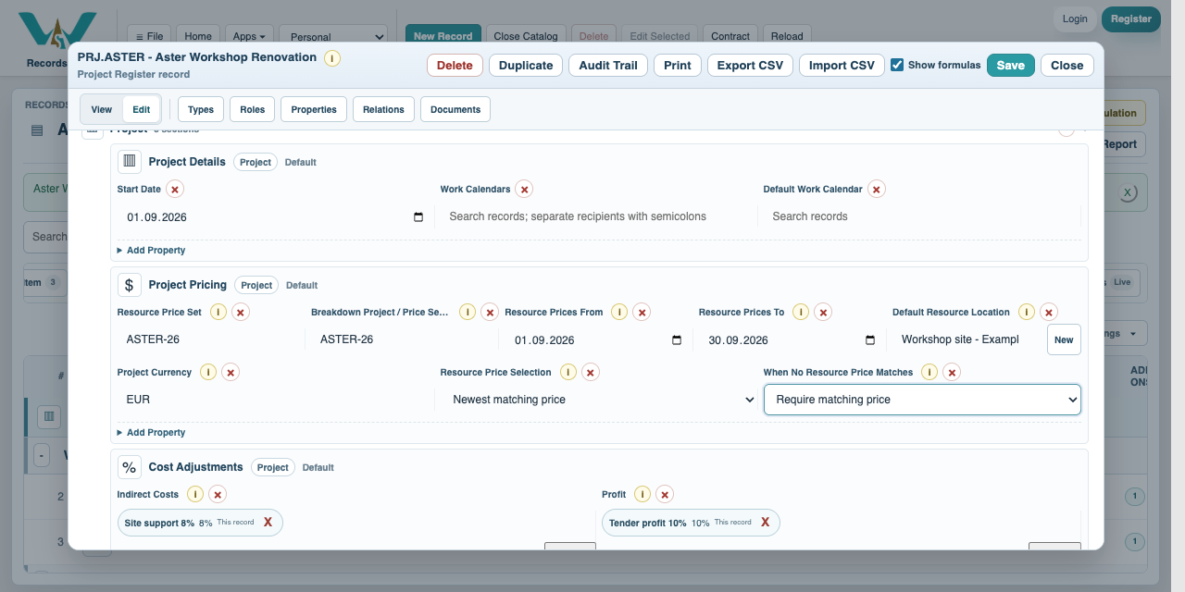This screenshot has width=1185, height=592.
Task: Toggle the Show formulas checkbox
Action: point(897,65)
